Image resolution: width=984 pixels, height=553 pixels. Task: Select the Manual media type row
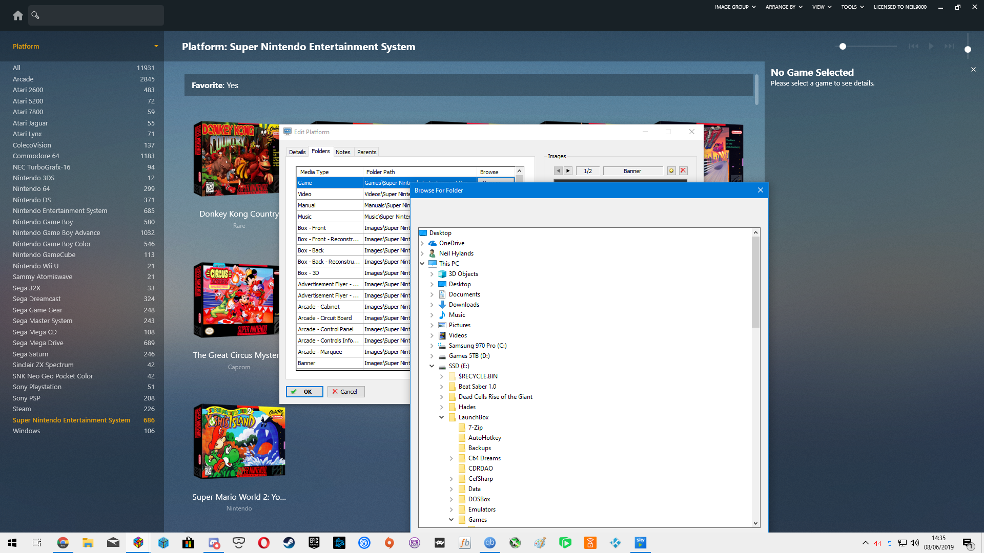330,205
